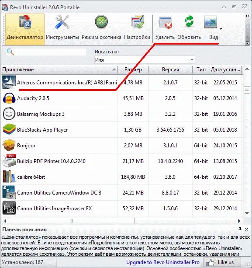Select the Bonjour box icon
This screenshot has width=252, height=268.
tap(9, 145)
